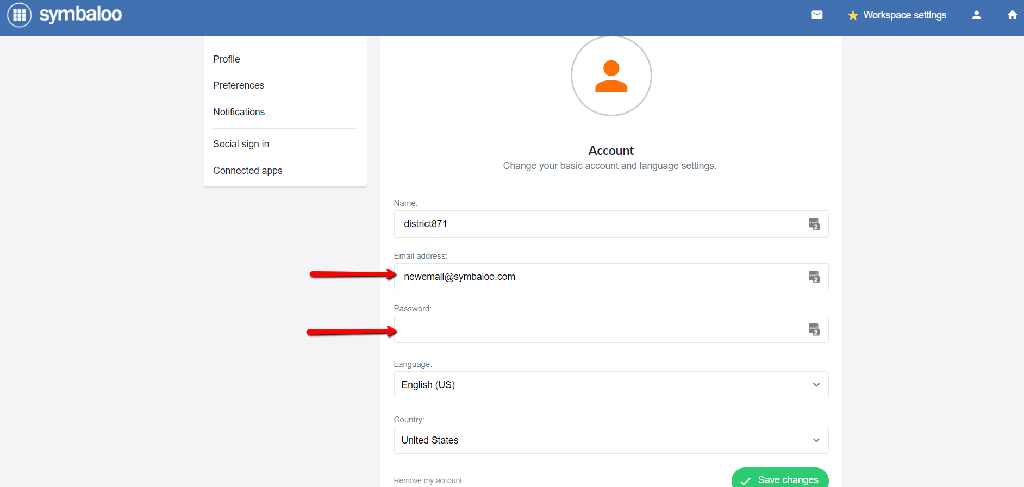Open the user account icon in header
Viewport: 1024px width, 487px height.
pos(976,15)
